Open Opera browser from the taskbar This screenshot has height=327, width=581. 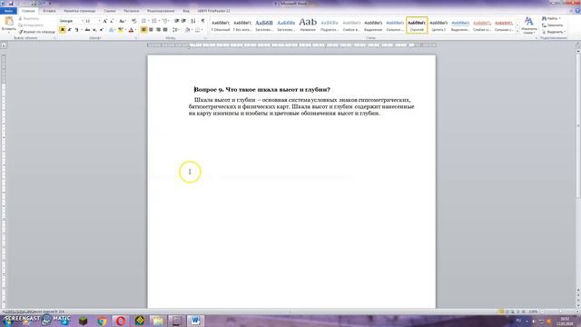(x=121, y=321)
